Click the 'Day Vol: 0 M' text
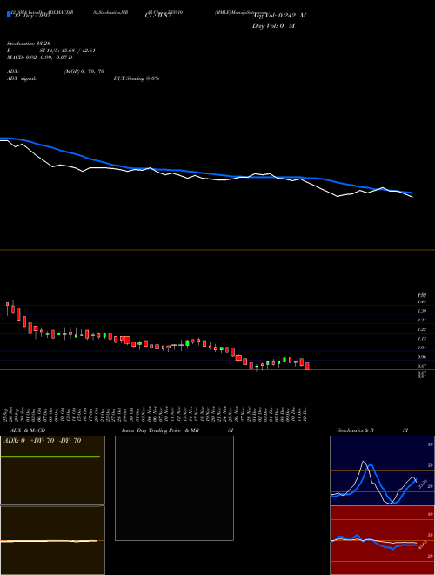This screenshot has width=435, height=575. [273, 25]
